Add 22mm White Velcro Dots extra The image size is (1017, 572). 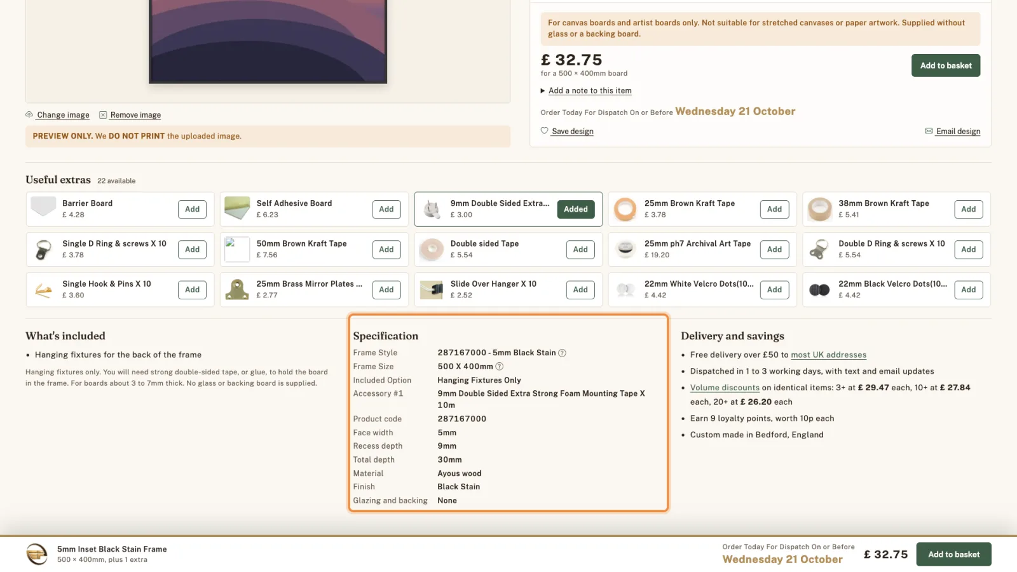coord(774,290)
